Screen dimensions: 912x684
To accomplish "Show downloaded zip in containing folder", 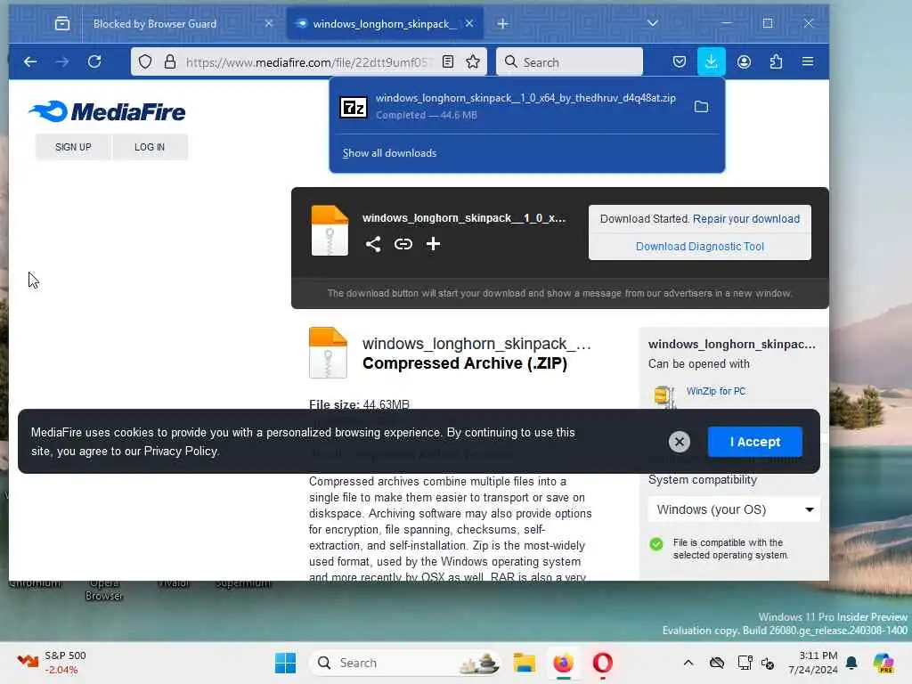I will (x=702, y=107).
